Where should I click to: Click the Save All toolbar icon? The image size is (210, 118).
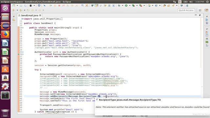click(x=25, y=6)
